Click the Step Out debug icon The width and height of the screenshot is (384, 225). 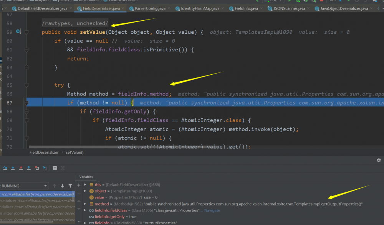tap(29, 168)
